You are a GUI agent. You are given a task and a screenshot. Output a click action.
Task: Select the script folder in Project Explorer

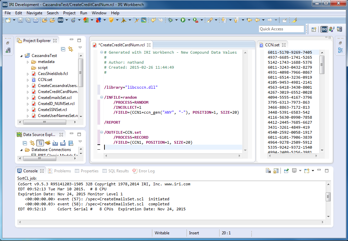[x=43, y=68]
